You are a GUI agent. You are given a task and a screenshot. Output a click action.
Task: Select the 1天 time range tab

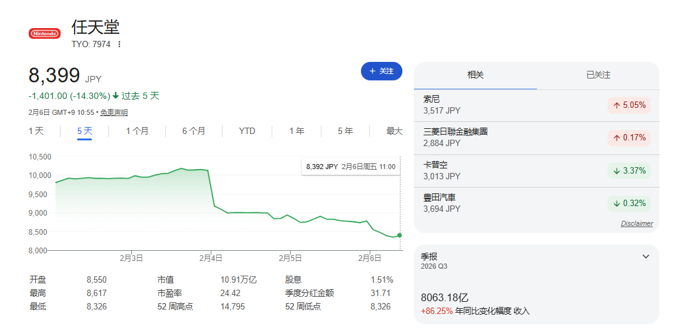point(36,131)
